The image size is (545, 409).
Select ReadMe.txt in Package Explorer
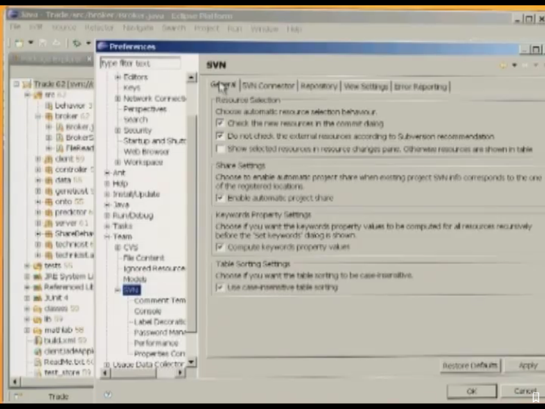click(x=64, y=362)
